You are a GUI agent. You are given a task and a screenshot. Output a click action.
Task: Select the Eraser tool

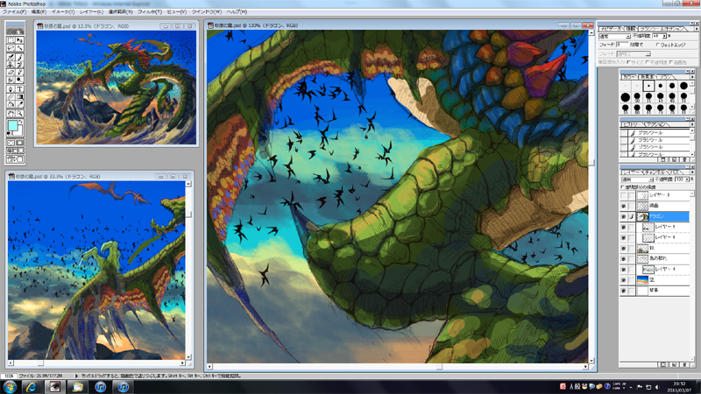pos(11,73)
